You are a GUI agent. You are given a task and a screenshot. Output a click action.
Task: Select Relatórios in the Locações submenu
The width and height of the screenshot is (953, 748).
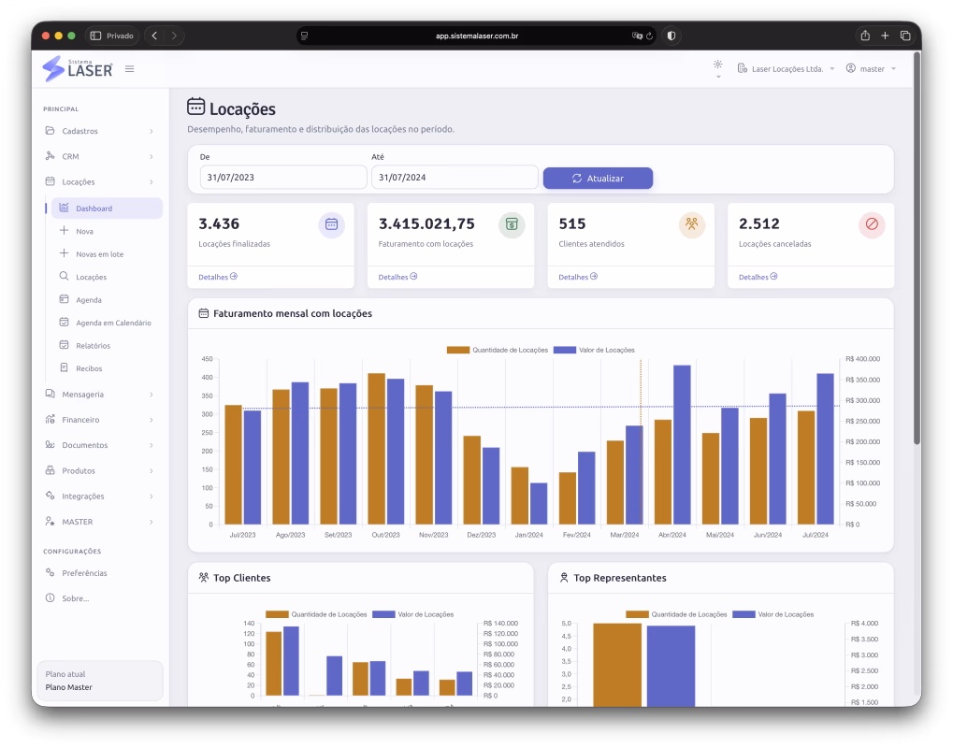[x=93, y=346]
